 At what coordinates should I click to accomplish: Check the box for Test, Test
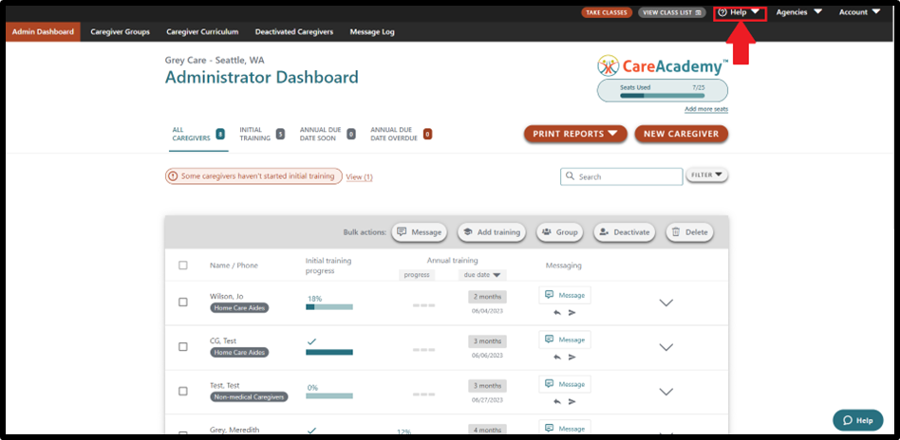click(x=183, y=392)
